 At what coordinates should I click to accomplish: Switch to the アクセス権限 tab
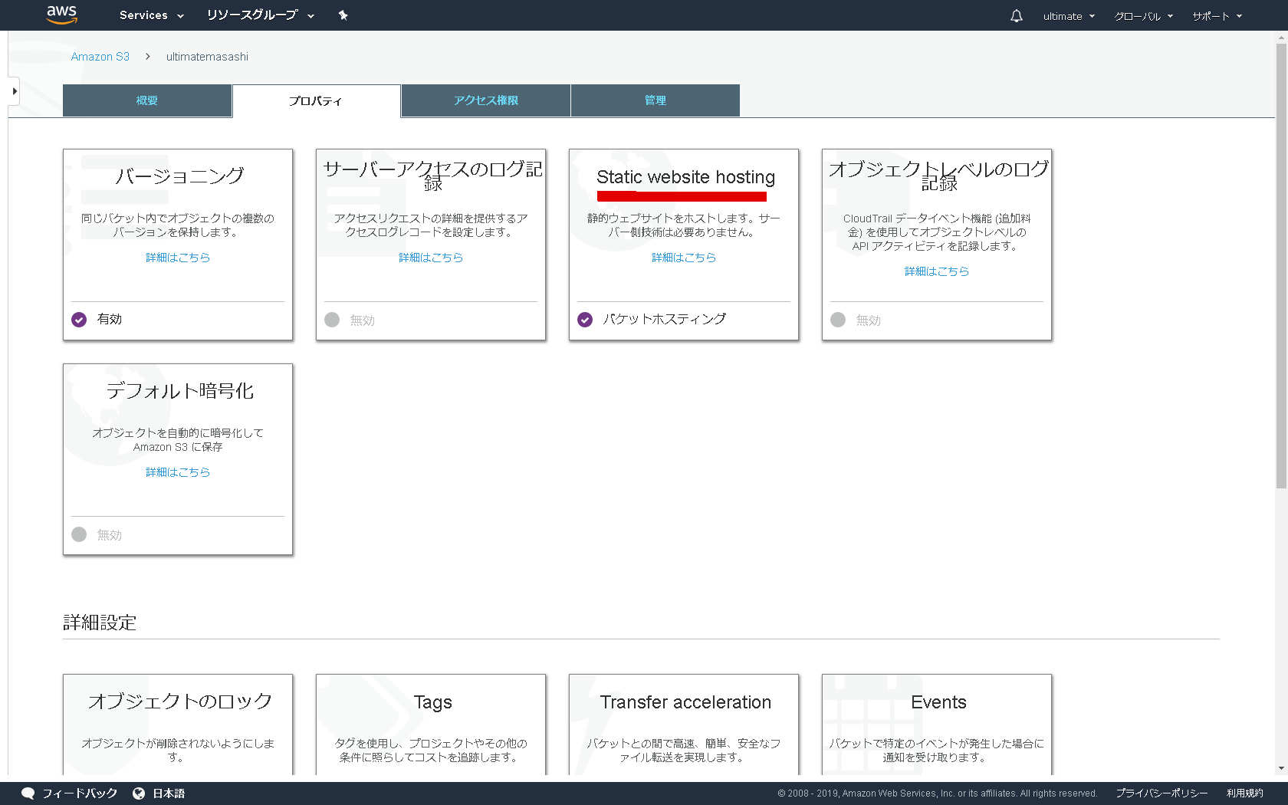pyautogui.click(x=486, y=100)
